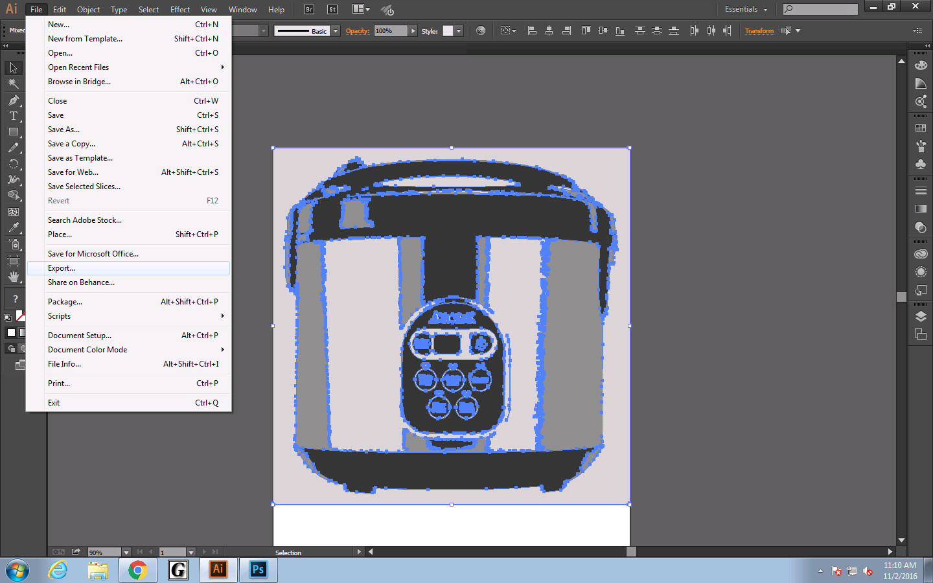The image size is (933, 583).
Task: Open the opacity slider arrow
Action: pos(413,31)
